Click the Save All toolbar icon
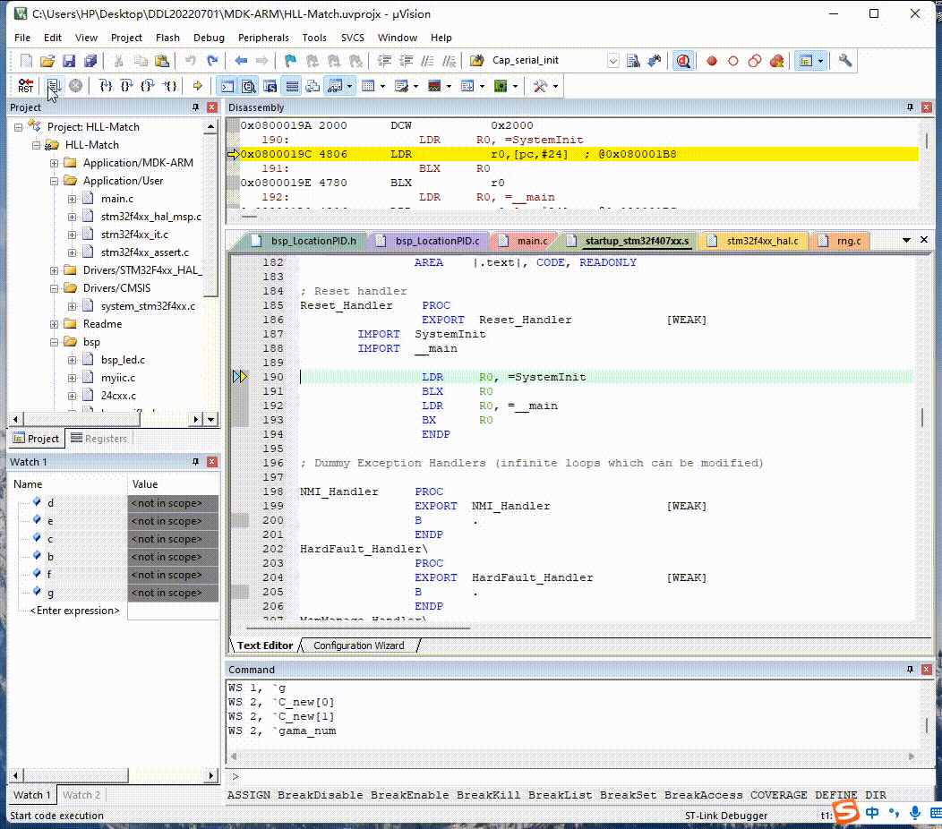Screen dimensions: 942x829 click(90, 61)
